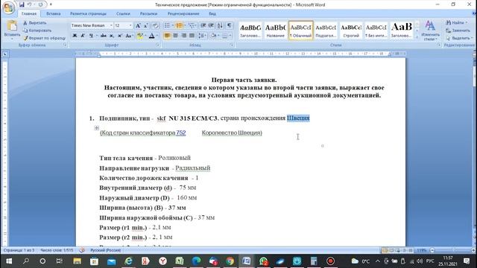Switch to the Разметка страницы tab
Screen dimensions: 477x268
pos(88,13)
